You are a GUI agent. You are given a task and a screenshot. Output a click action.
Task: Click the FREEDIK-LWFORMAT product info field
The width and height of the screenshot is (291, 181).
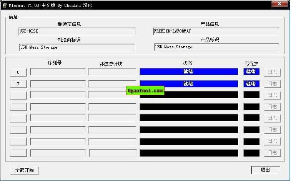tap(216, 31)
